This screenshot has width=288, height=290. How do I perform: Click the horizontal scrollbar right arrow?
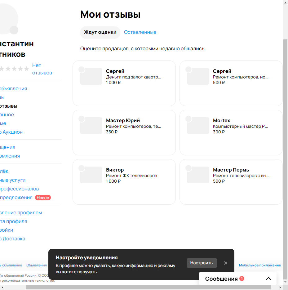point(280,288)
